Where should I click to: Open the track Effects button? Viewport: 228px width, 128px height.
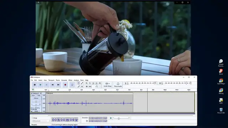tap(36, 98)
